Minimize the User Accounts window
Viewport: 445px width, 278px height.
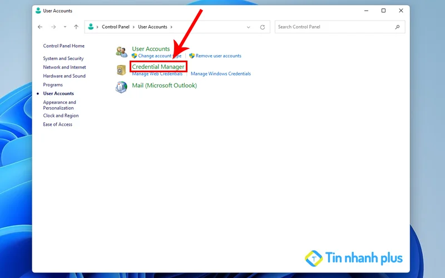pyautogui.click(x=367, y=11)
